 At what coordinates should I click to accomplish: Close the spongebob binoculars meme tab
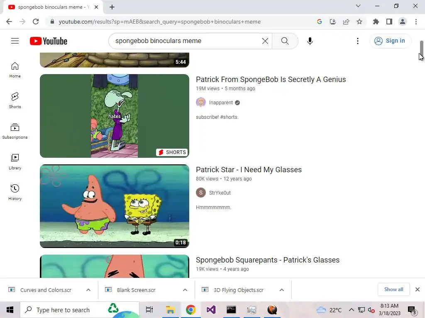pos(96,7)
